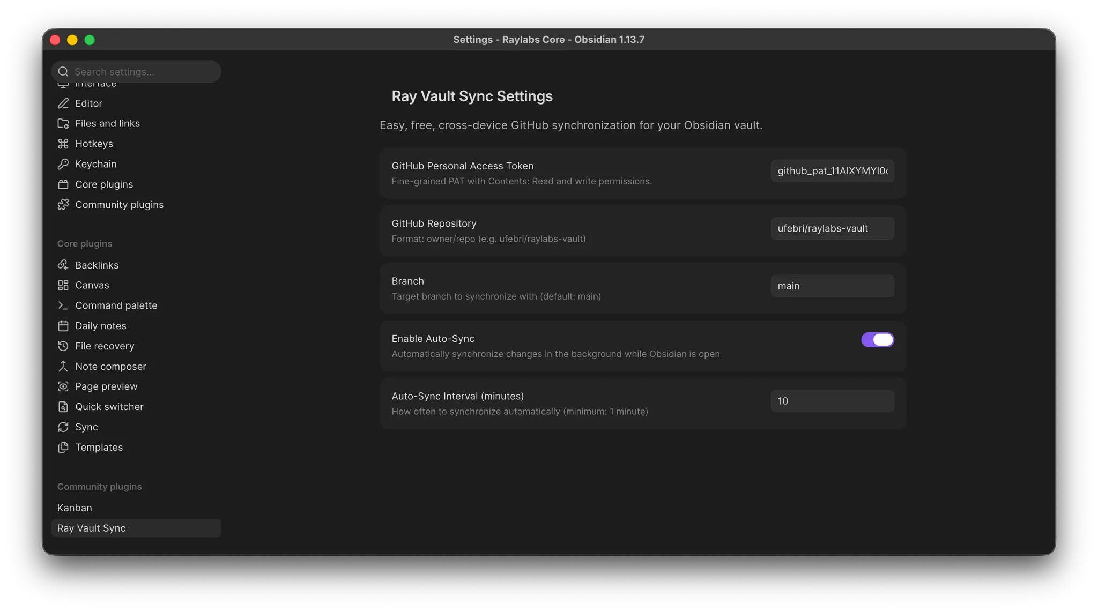This screenshot has width=1098, height=611.
Task: Click the Hotkeys command-key icon
Action: click(63, 144)
